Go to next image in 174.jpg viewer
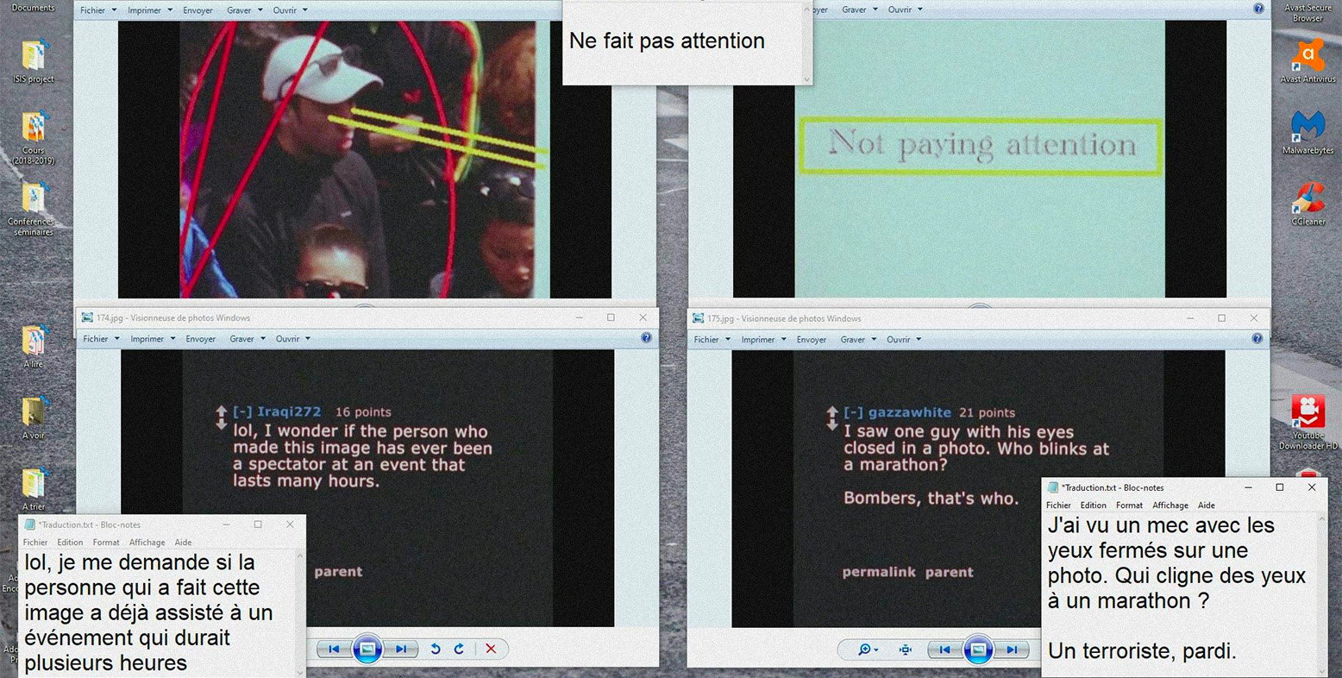This screenshot has width=1342, height=678. coord(401,649)
